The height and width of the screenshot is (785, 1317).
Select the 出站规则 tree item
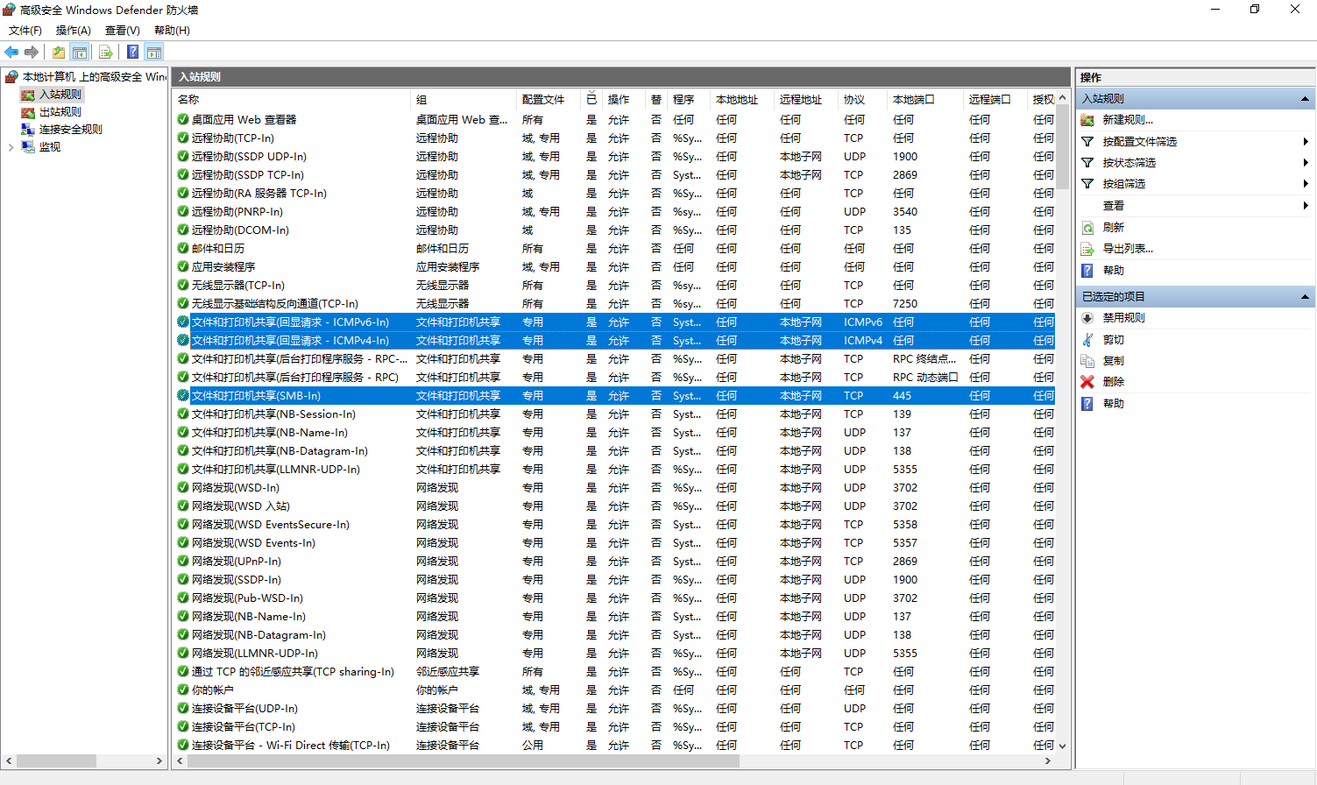60,112
